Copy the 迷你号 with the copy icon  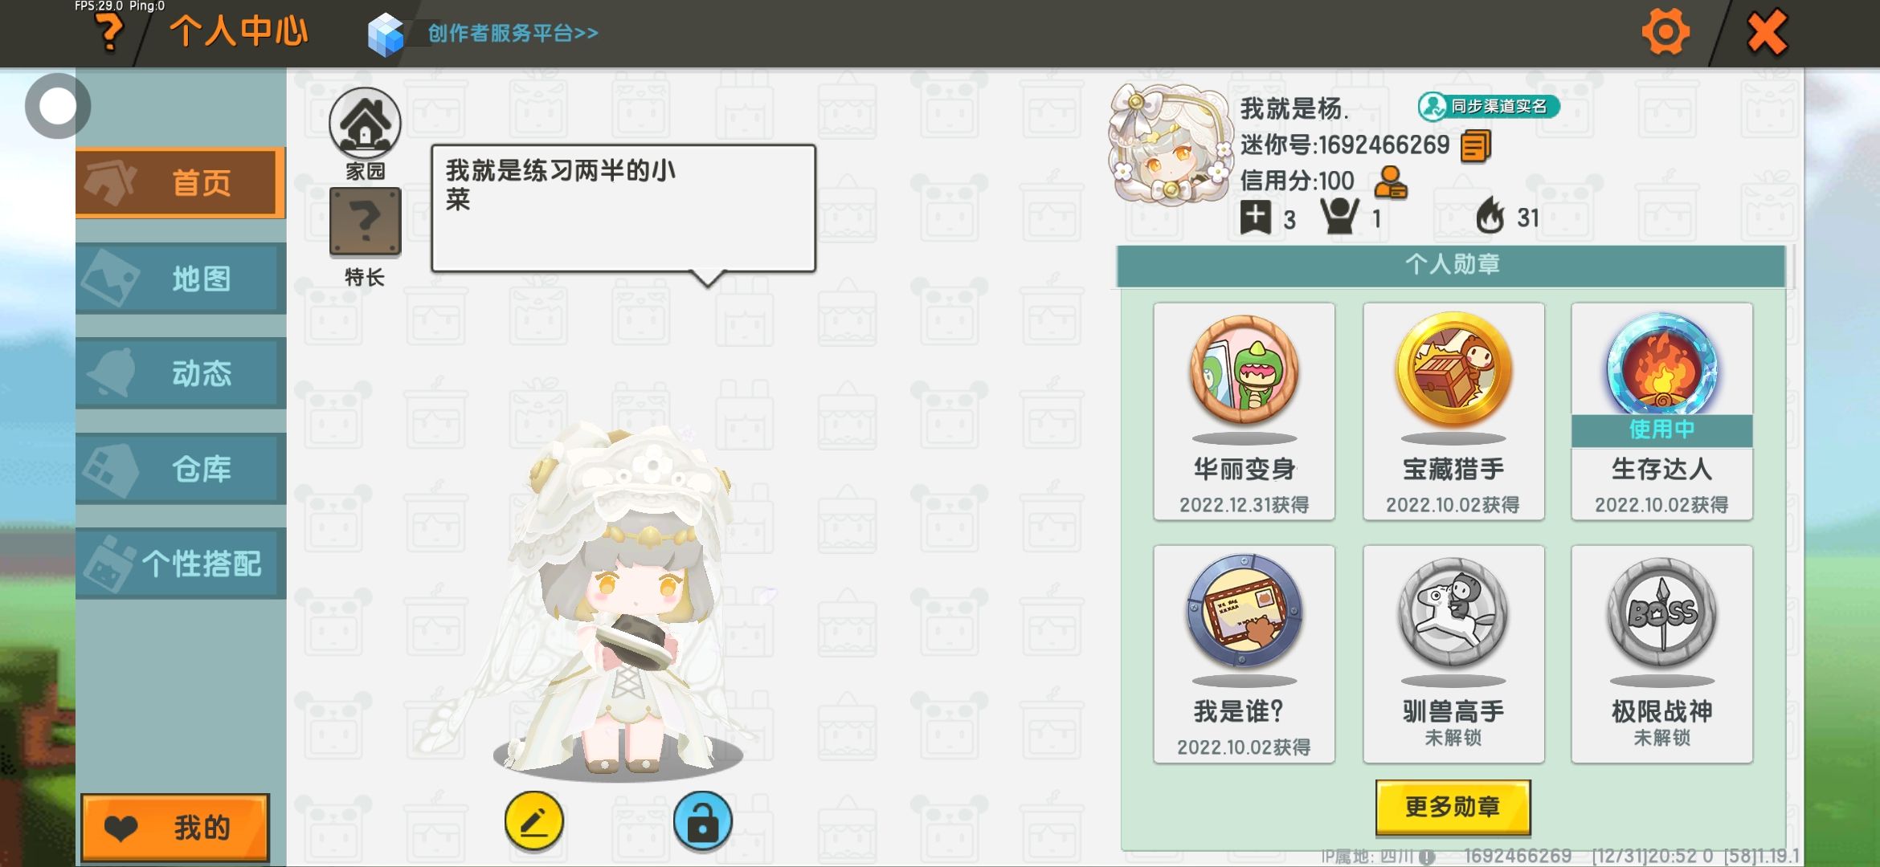click(x=1475, y=146)
